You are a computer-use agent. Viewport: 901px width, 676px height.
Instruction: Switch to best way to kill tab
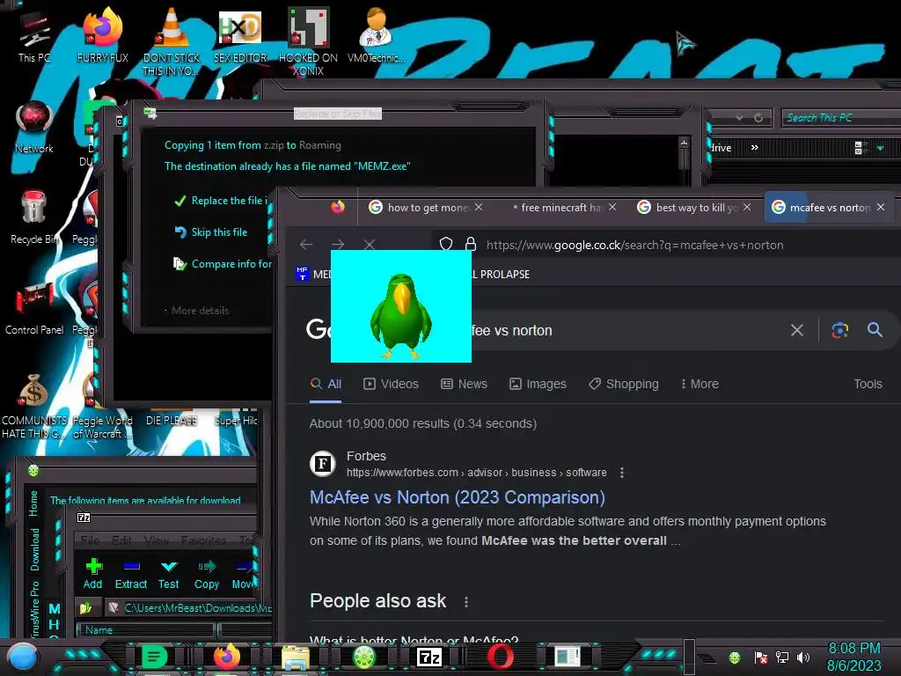(x=694, y=207)
